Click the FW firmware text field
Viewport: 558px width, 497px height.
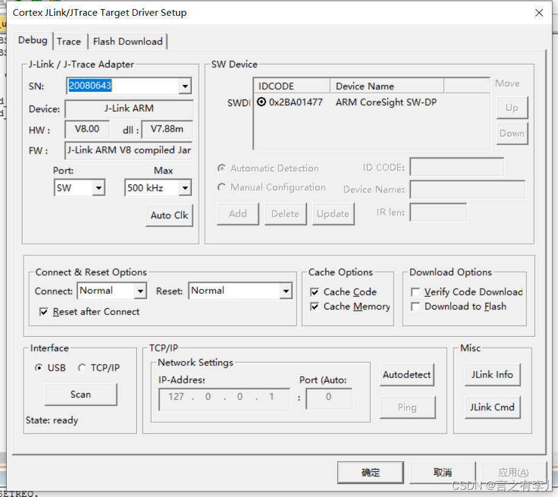tap(129, 150)
